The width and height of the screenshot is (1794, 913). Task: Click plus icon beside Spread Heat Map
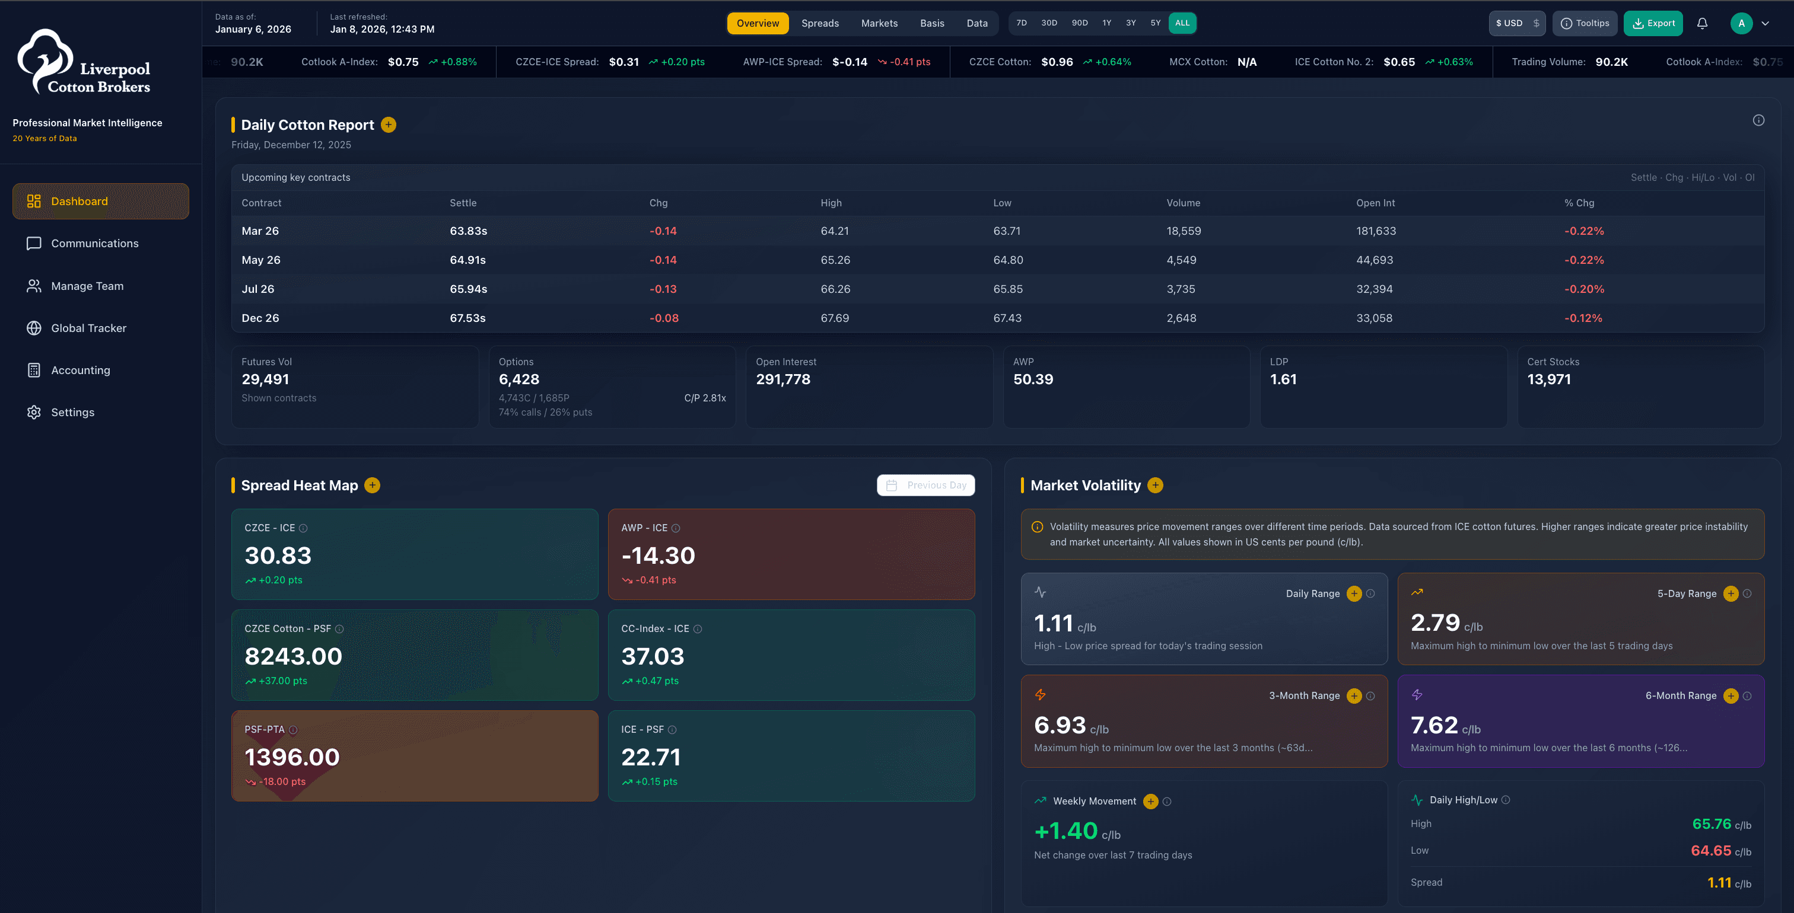pos(373,485)
